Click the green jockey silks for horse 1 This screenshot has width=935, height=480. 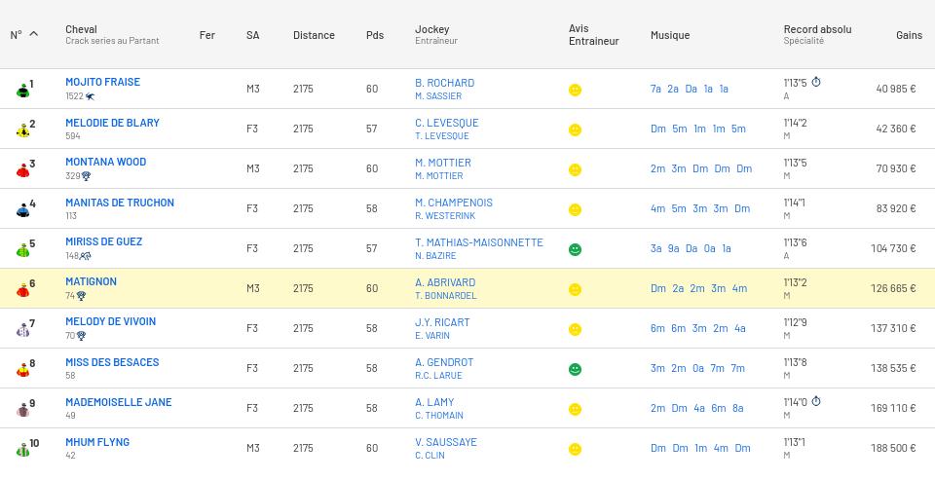[22, 91]
